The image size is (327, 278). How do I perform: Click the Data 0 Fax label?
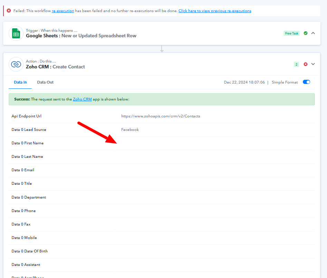tap(21, 224)
